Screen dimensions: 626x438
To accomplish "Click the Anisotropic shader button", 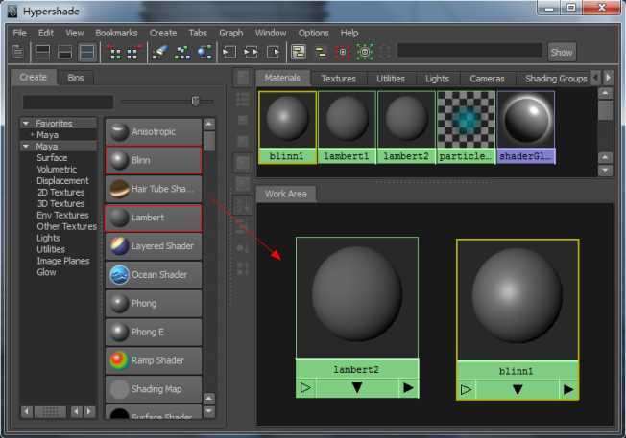I will click(154, 131).
